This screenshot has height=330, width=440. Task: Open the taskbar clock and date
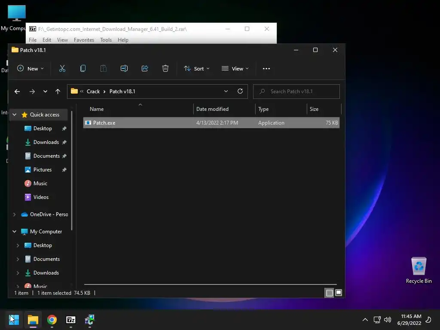point(409,320)
